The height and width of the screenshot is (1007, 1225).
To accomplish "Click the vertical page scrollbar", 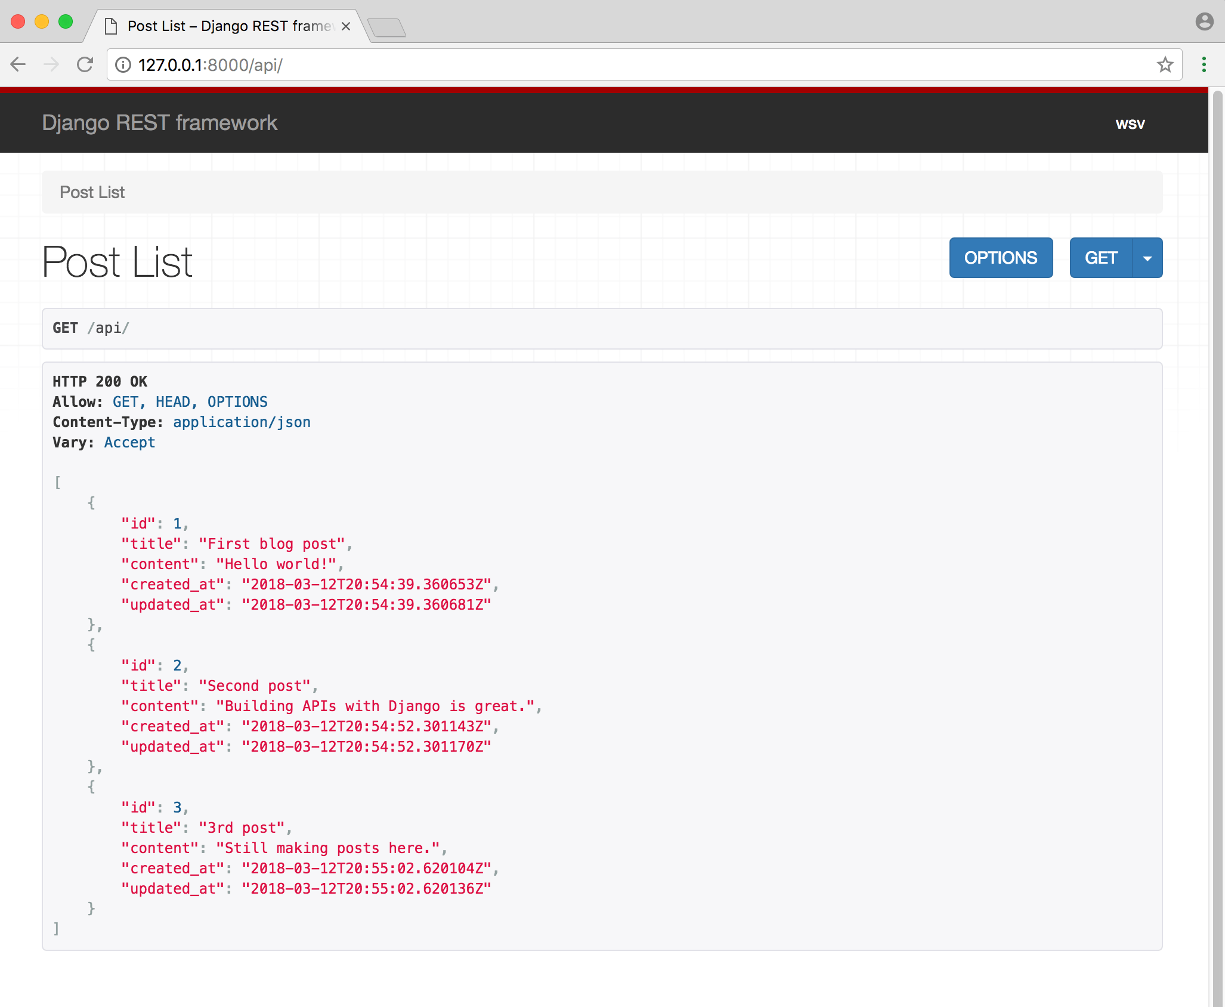I will pyautogui.click(x=1217, y=548).
